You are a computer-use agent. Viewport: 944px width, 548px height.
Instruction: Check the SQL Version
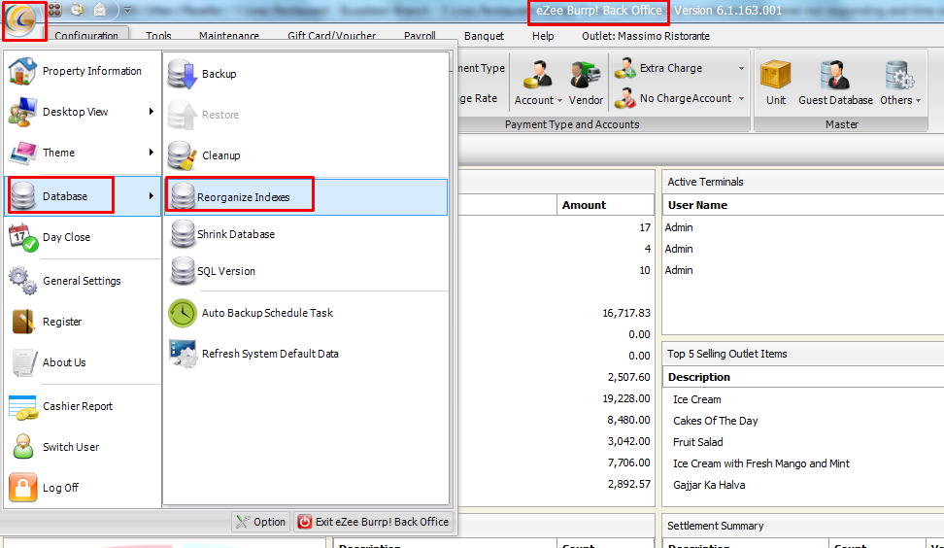pos(306,271)
